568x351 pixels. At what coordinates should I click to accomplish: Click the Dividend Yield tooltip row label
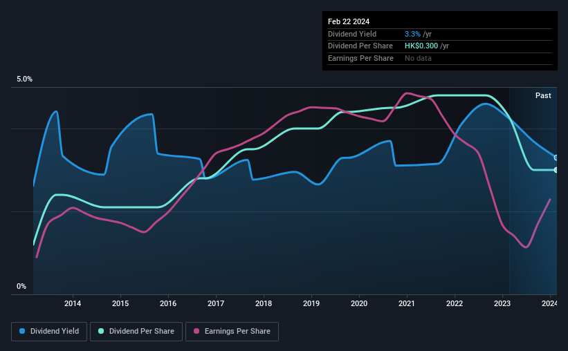point(352,34)
